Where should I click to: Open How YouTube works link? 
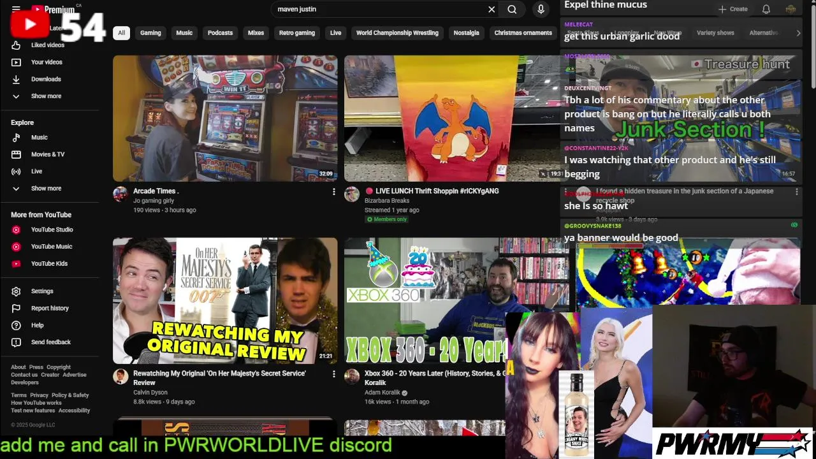tap(36, 403)
